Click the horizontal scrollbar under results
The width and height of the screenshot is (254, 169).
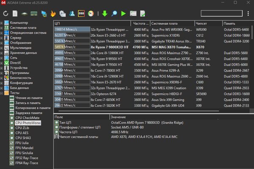(x=139, y=111)
